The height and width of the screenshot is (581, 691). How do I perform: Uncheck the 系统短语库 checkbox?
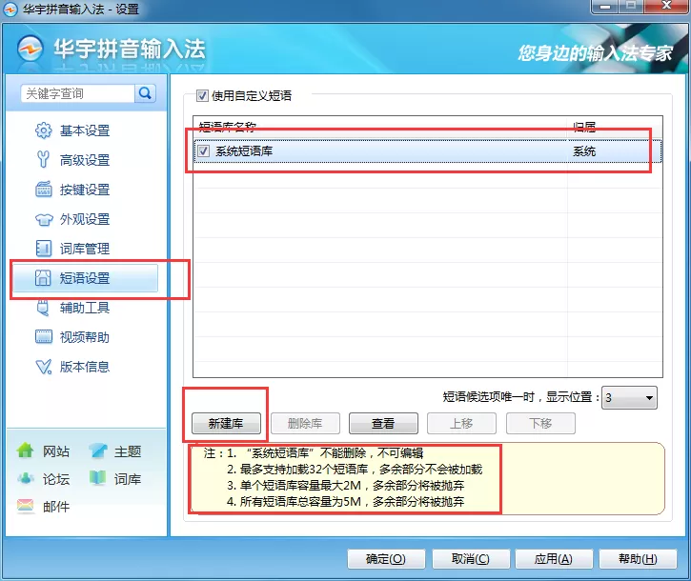click(x=203, y=151)
